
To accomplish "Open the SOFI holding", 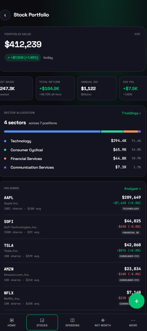I will click(72, 227).
